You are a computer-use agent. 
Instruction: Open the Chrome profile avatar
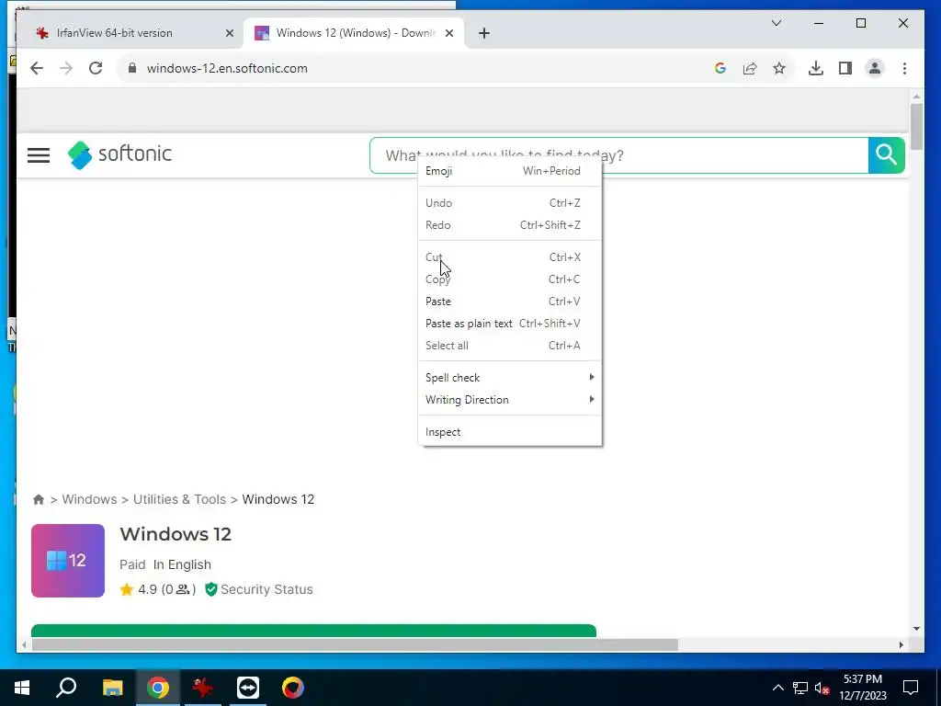875,68
